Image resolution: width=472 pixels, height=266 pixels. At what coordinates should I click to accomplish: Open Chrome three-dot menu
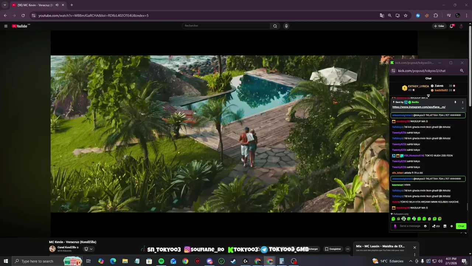(x=466, y=16)
